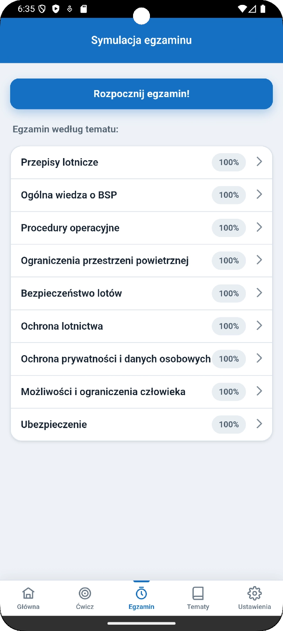
Task: Open the Tematy book icon
Action: [x=198, y=593]
